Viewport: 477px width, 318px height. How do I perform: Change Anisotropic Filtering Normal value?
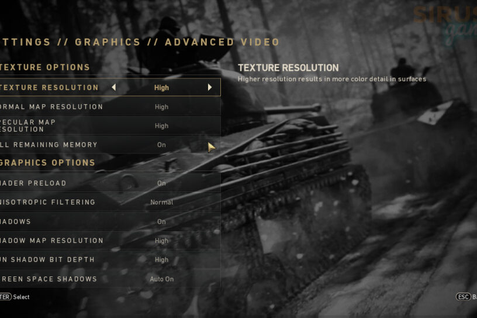click(161, 202)
